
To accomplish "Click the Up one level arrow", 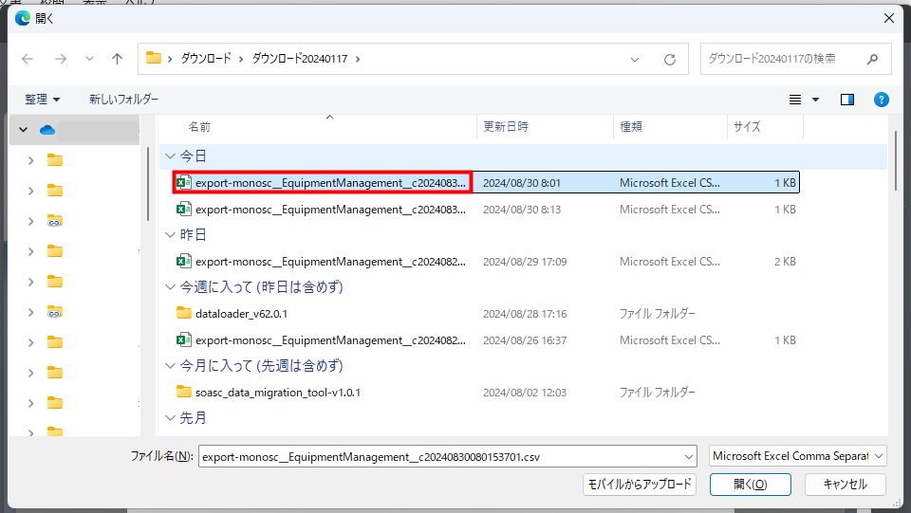I will (117, 59).
